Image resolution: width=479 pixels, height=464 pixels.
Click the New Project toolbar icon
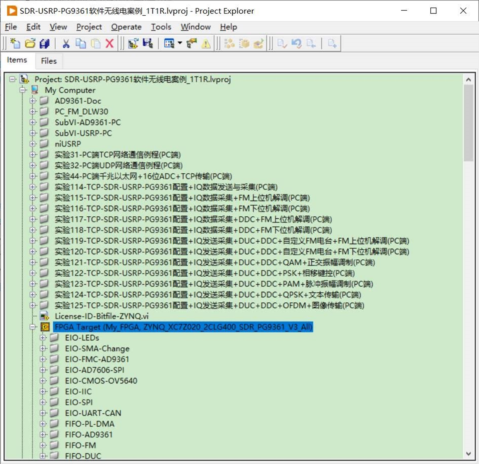[x=15, y=43]
